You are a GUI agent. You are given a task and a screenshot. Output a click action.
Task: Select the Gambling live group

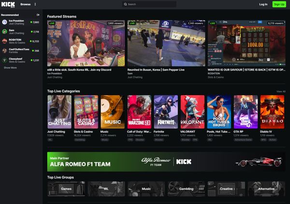point(186,189)
